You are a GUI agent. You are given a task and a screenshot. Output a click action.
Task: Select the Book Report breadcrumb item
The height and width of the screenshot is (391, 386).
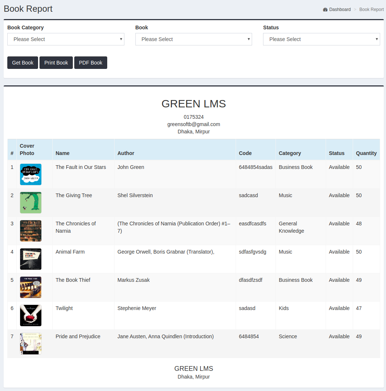point(371,9)
